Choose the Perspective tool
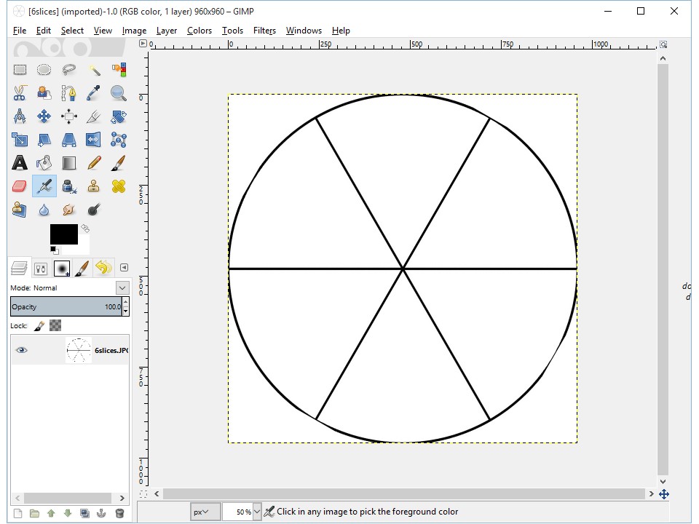Screen dimensions: 699x524 click(68, 140)
